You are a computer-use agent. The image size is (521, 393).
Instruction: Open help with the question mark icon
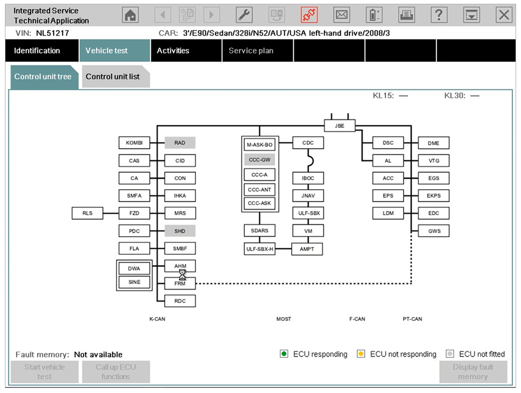[439, 15]
